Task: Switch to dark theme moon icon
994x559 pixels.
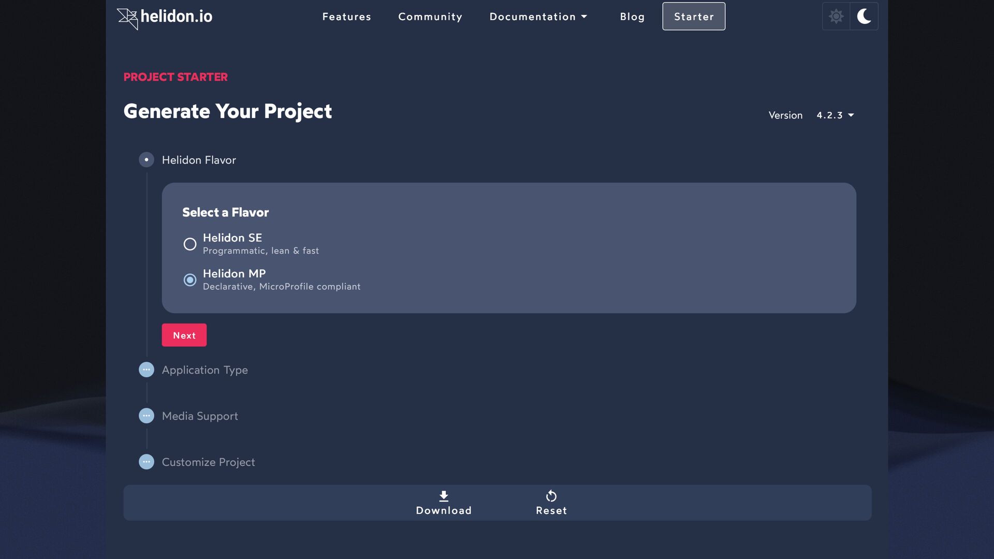Action: click(864, 17)
